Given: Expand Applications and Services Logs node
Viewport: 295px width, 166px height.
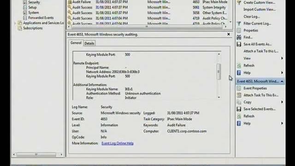Looking at the screenshot, I should coord(15,23).
